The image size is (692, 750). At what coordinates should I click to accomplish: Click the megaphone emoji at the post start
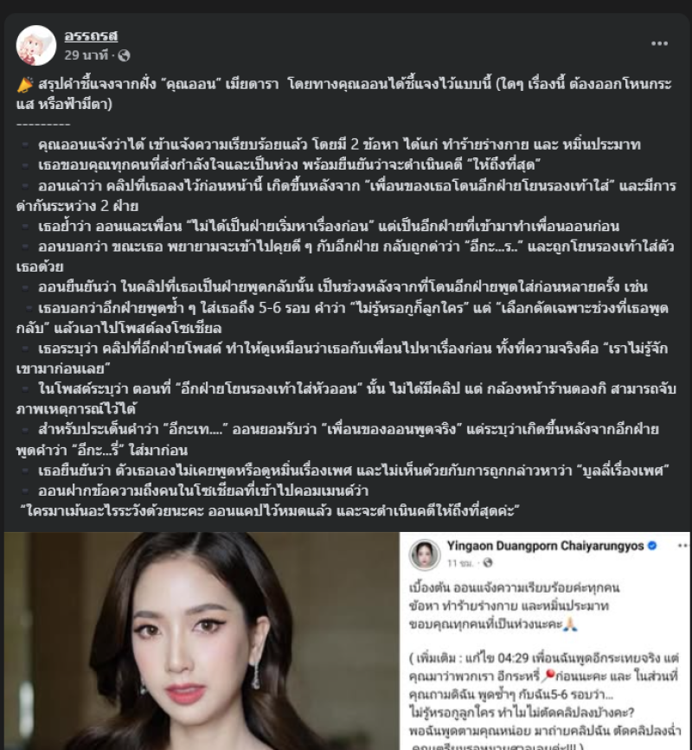[x=25, y=85]
